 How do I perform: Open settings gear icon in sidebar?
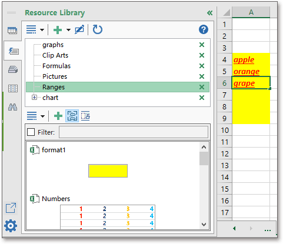tap(11, 226)
